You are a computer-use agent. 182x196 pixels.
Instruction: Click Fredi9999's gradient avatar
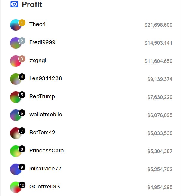click(x=16, y=43)
